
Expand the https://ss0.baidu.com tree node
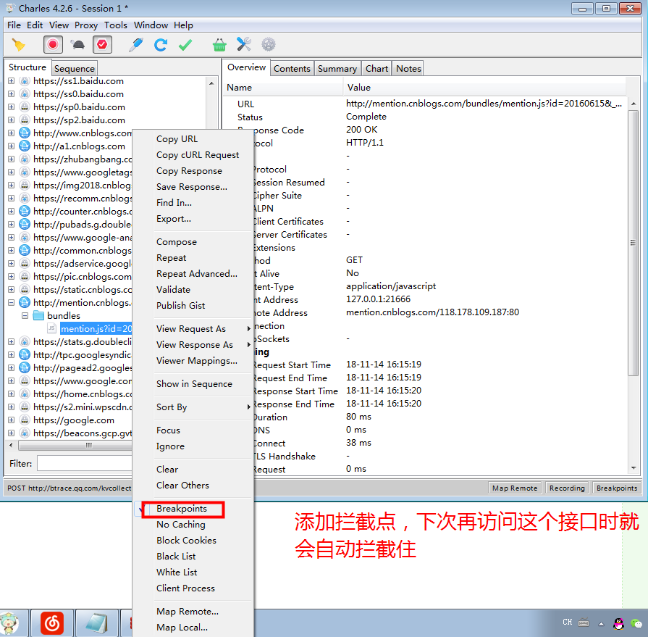pyautogui.click(x=11, y=94)
